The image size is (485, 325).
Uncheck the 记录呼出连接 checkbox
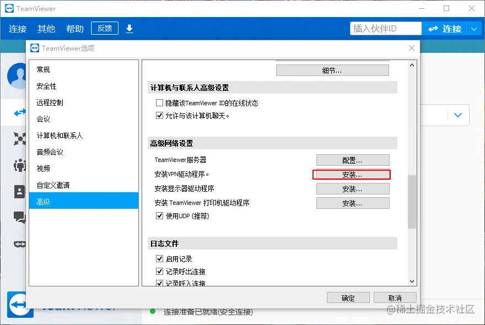click(159, 271)
